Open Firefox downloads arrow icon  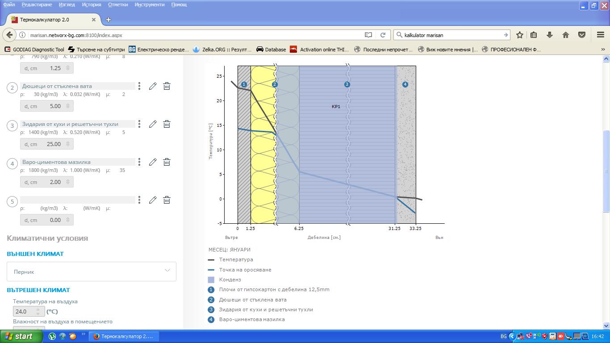tap(550, 35)
